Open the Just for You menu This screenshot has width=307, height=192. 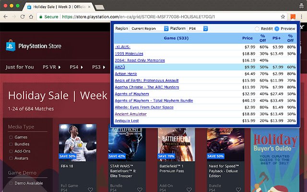tap(20, 67)
